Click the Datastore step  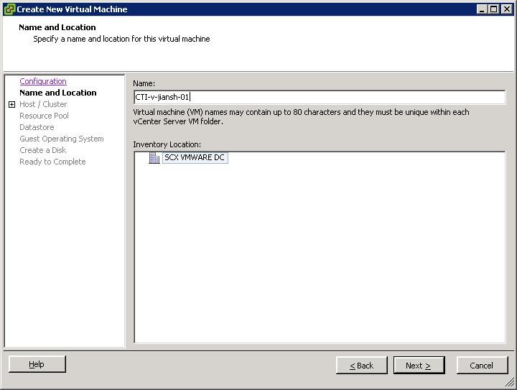click(x=37, y=127)
